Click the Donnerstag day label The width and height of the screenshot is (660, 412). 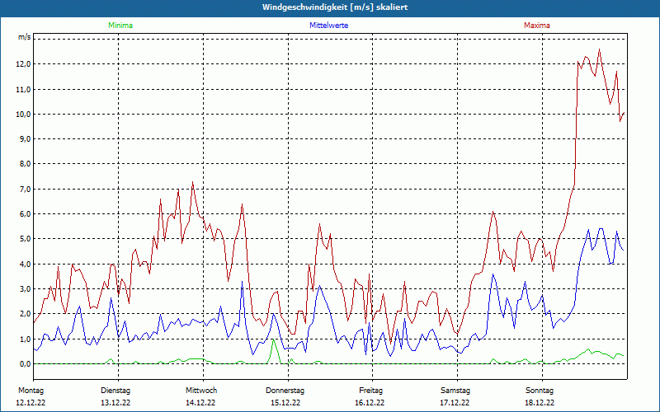(285, 391)
